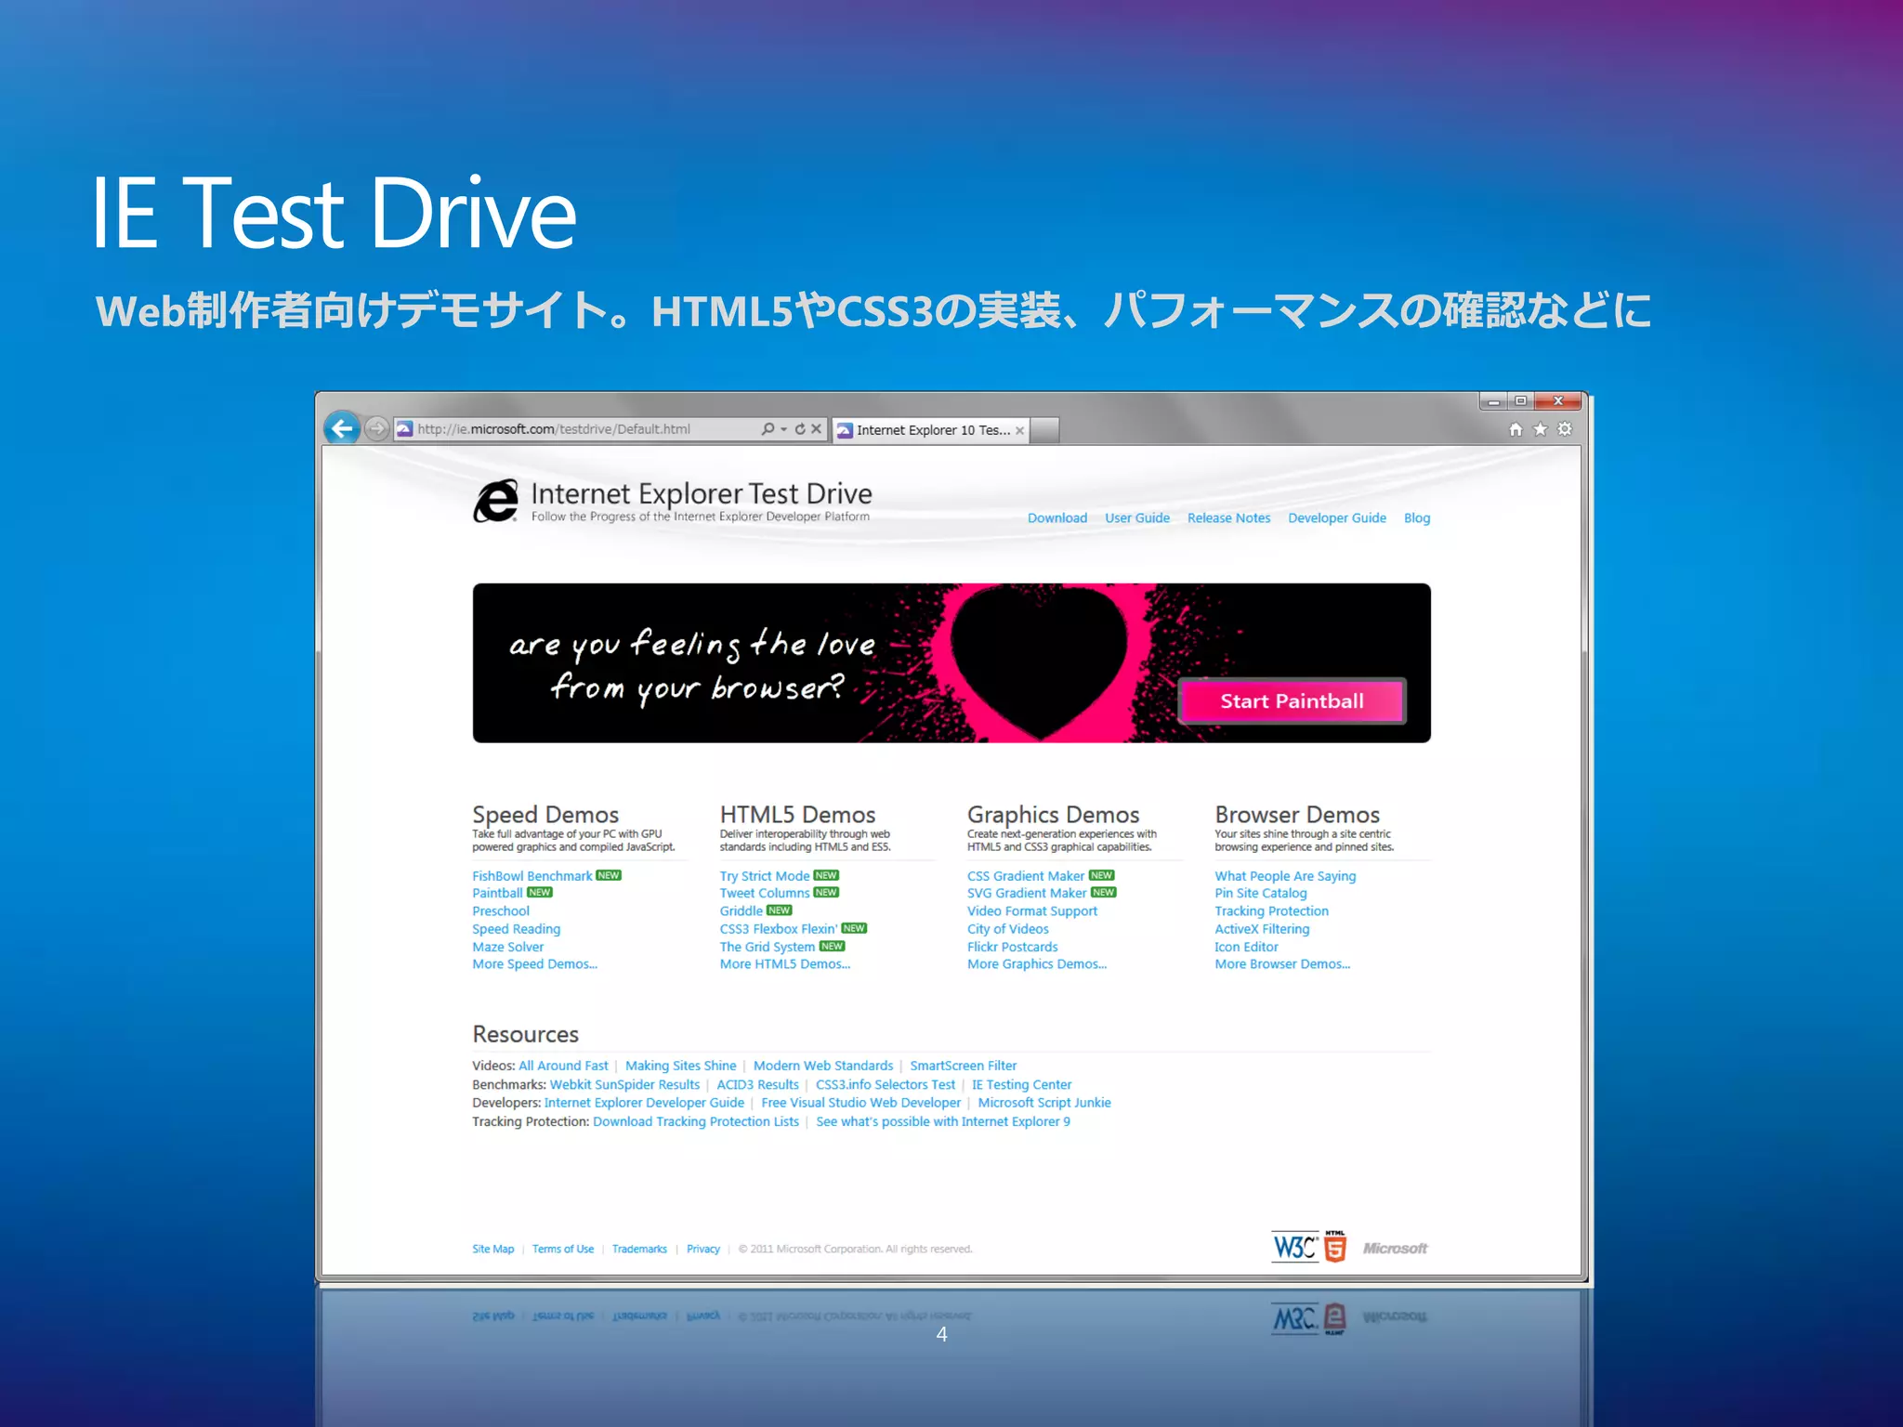Viewport: 1903px width, 1427px height.
Task: Open the Speed Reading demo link
Action: [516, 929]
